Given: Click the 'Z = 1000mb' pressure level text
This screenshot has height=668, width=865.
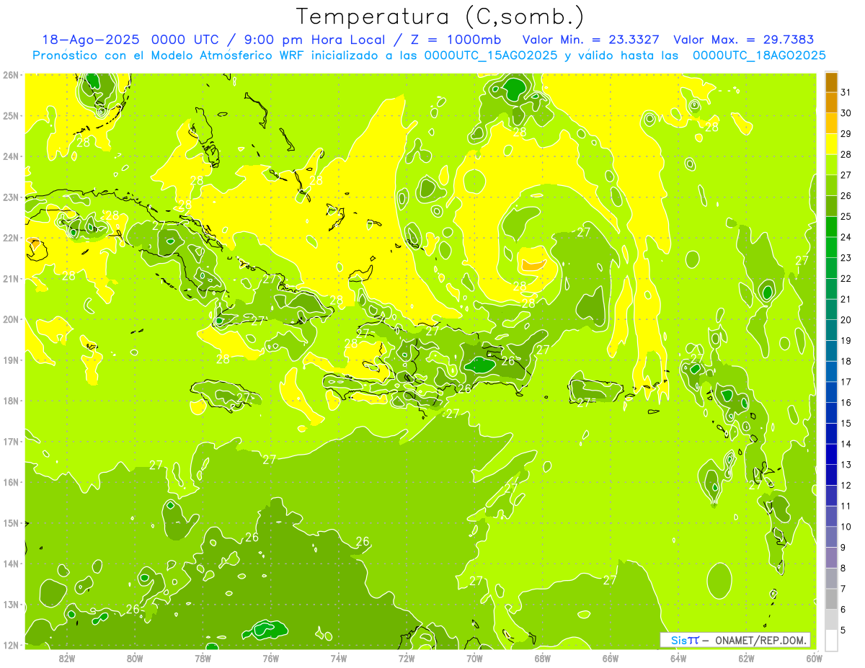Looking at the screenshot, I should pyautogui.click(x=457, y=40).
